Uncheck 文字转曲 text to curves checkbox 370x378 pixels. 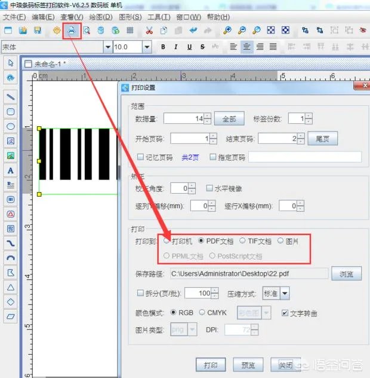click(x=285, y=313)
